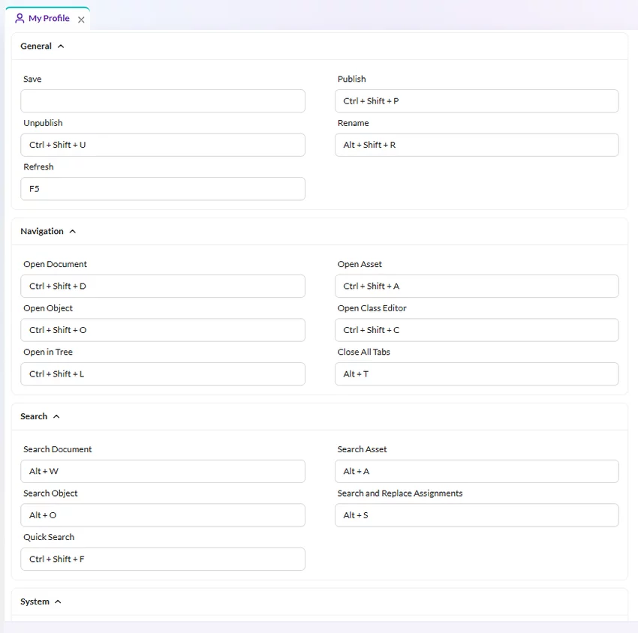Click the Navigation section heading
This screenshot has height=633, width=638.
(x=42, y=231)
